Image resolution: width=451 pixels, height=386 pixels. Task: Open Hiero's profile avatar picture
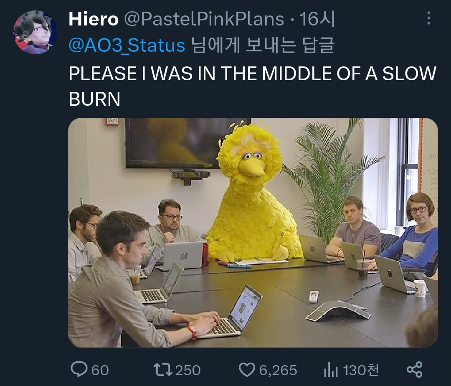point(35,33)
